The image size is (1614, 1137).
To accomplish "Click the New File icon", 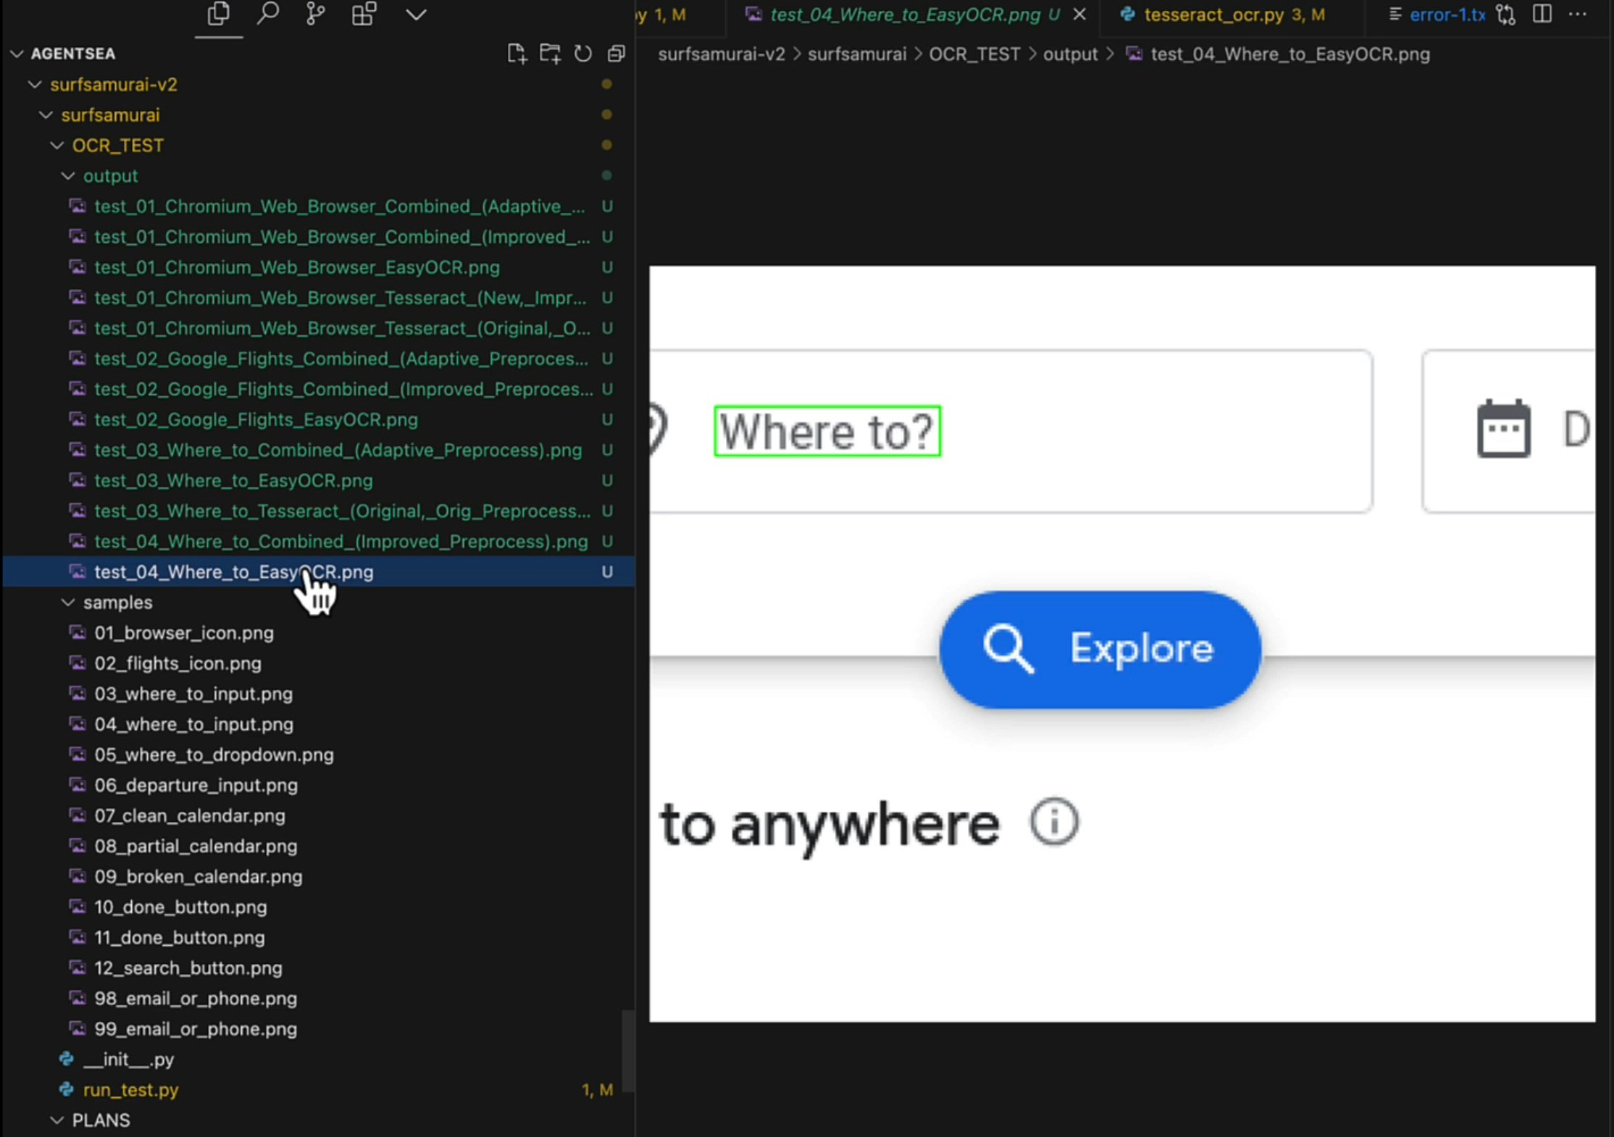I will point(516,54).
